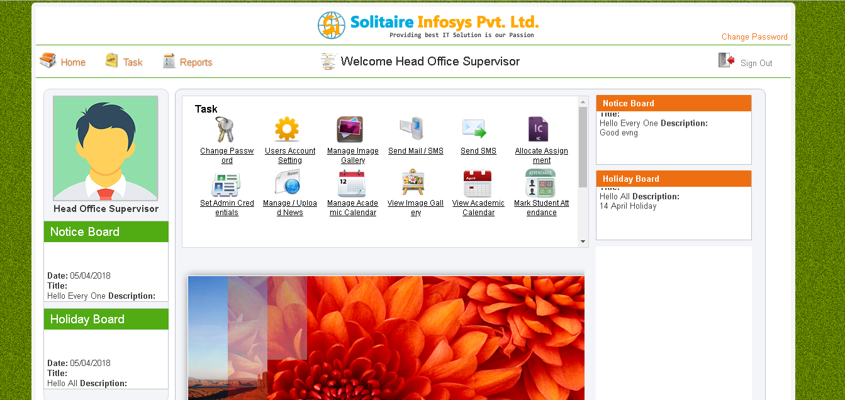Click the 'Good evng' notice text

pyautogui.click(x=618, y=133)
